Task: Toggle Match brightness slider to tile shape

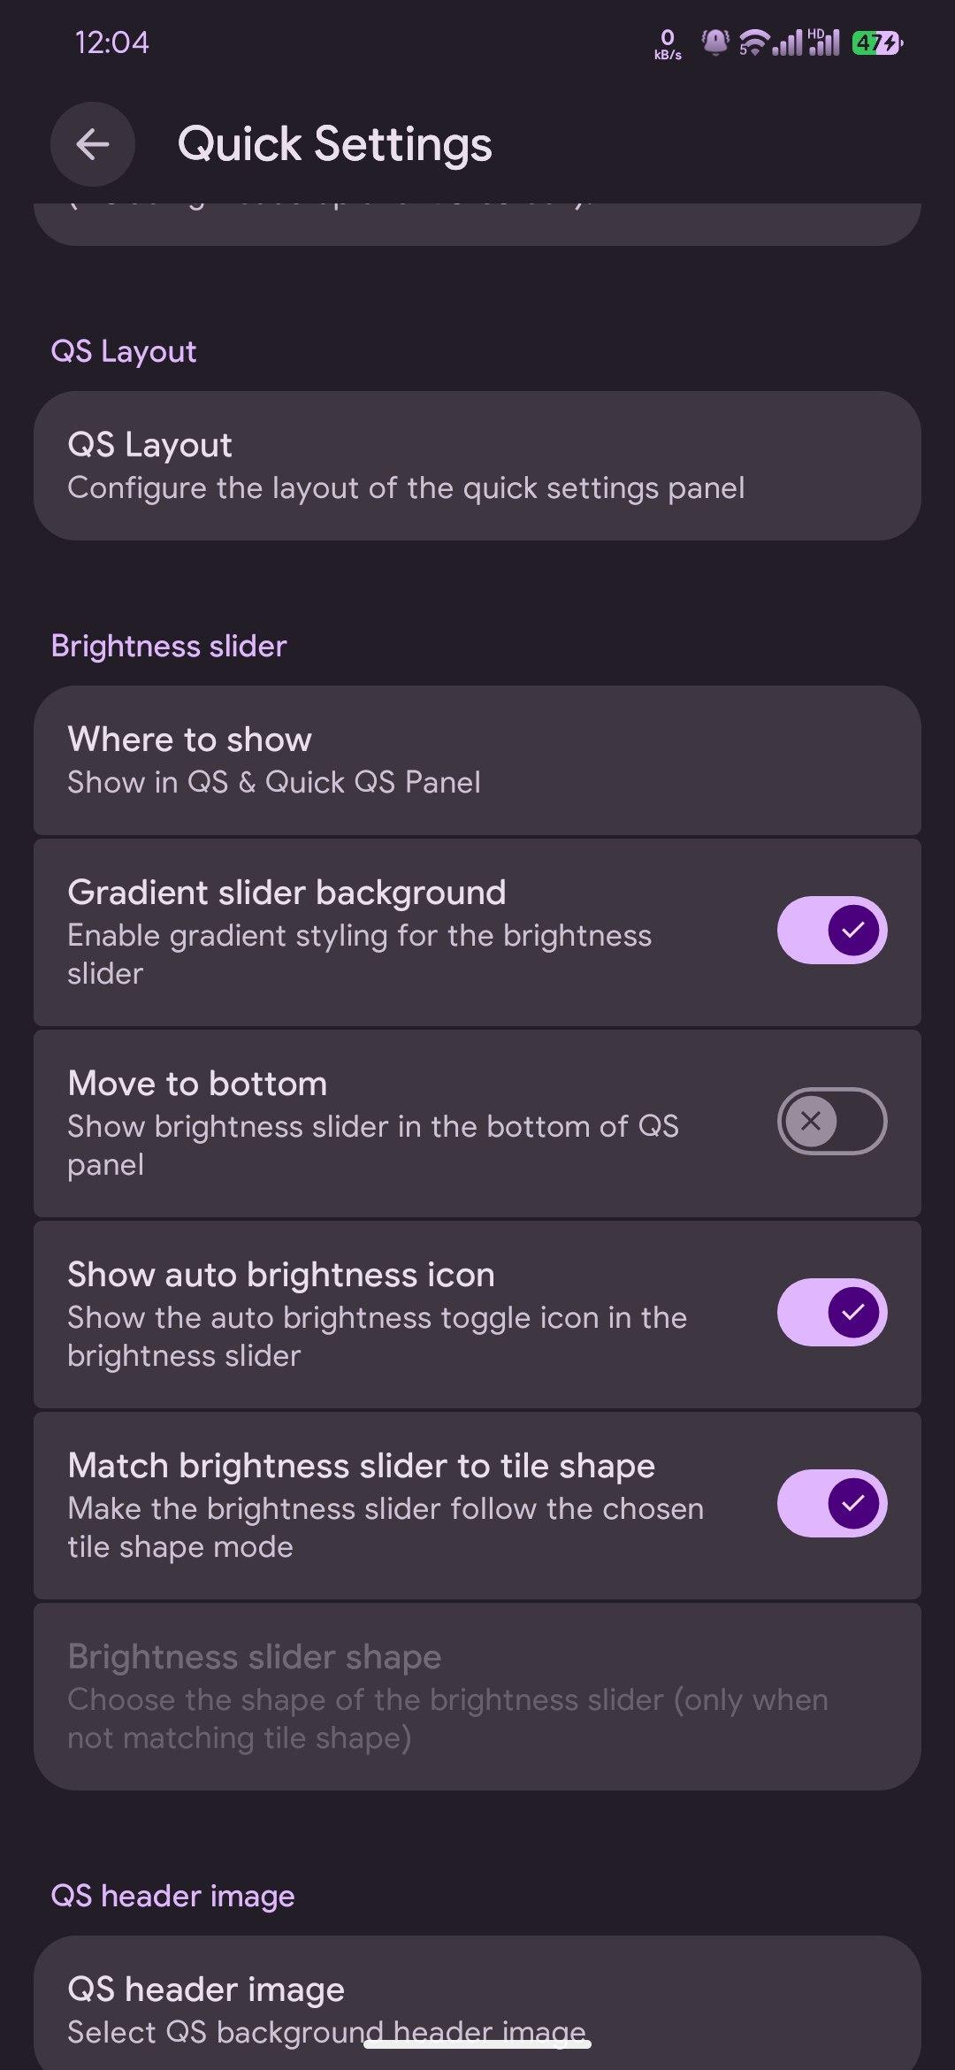Action: coord(831,1503)
